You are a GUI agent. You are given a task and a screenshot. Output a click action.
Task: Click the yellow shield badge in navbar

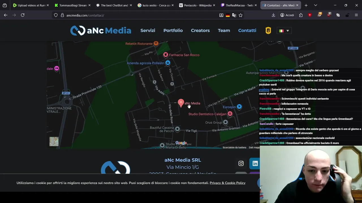268,30
